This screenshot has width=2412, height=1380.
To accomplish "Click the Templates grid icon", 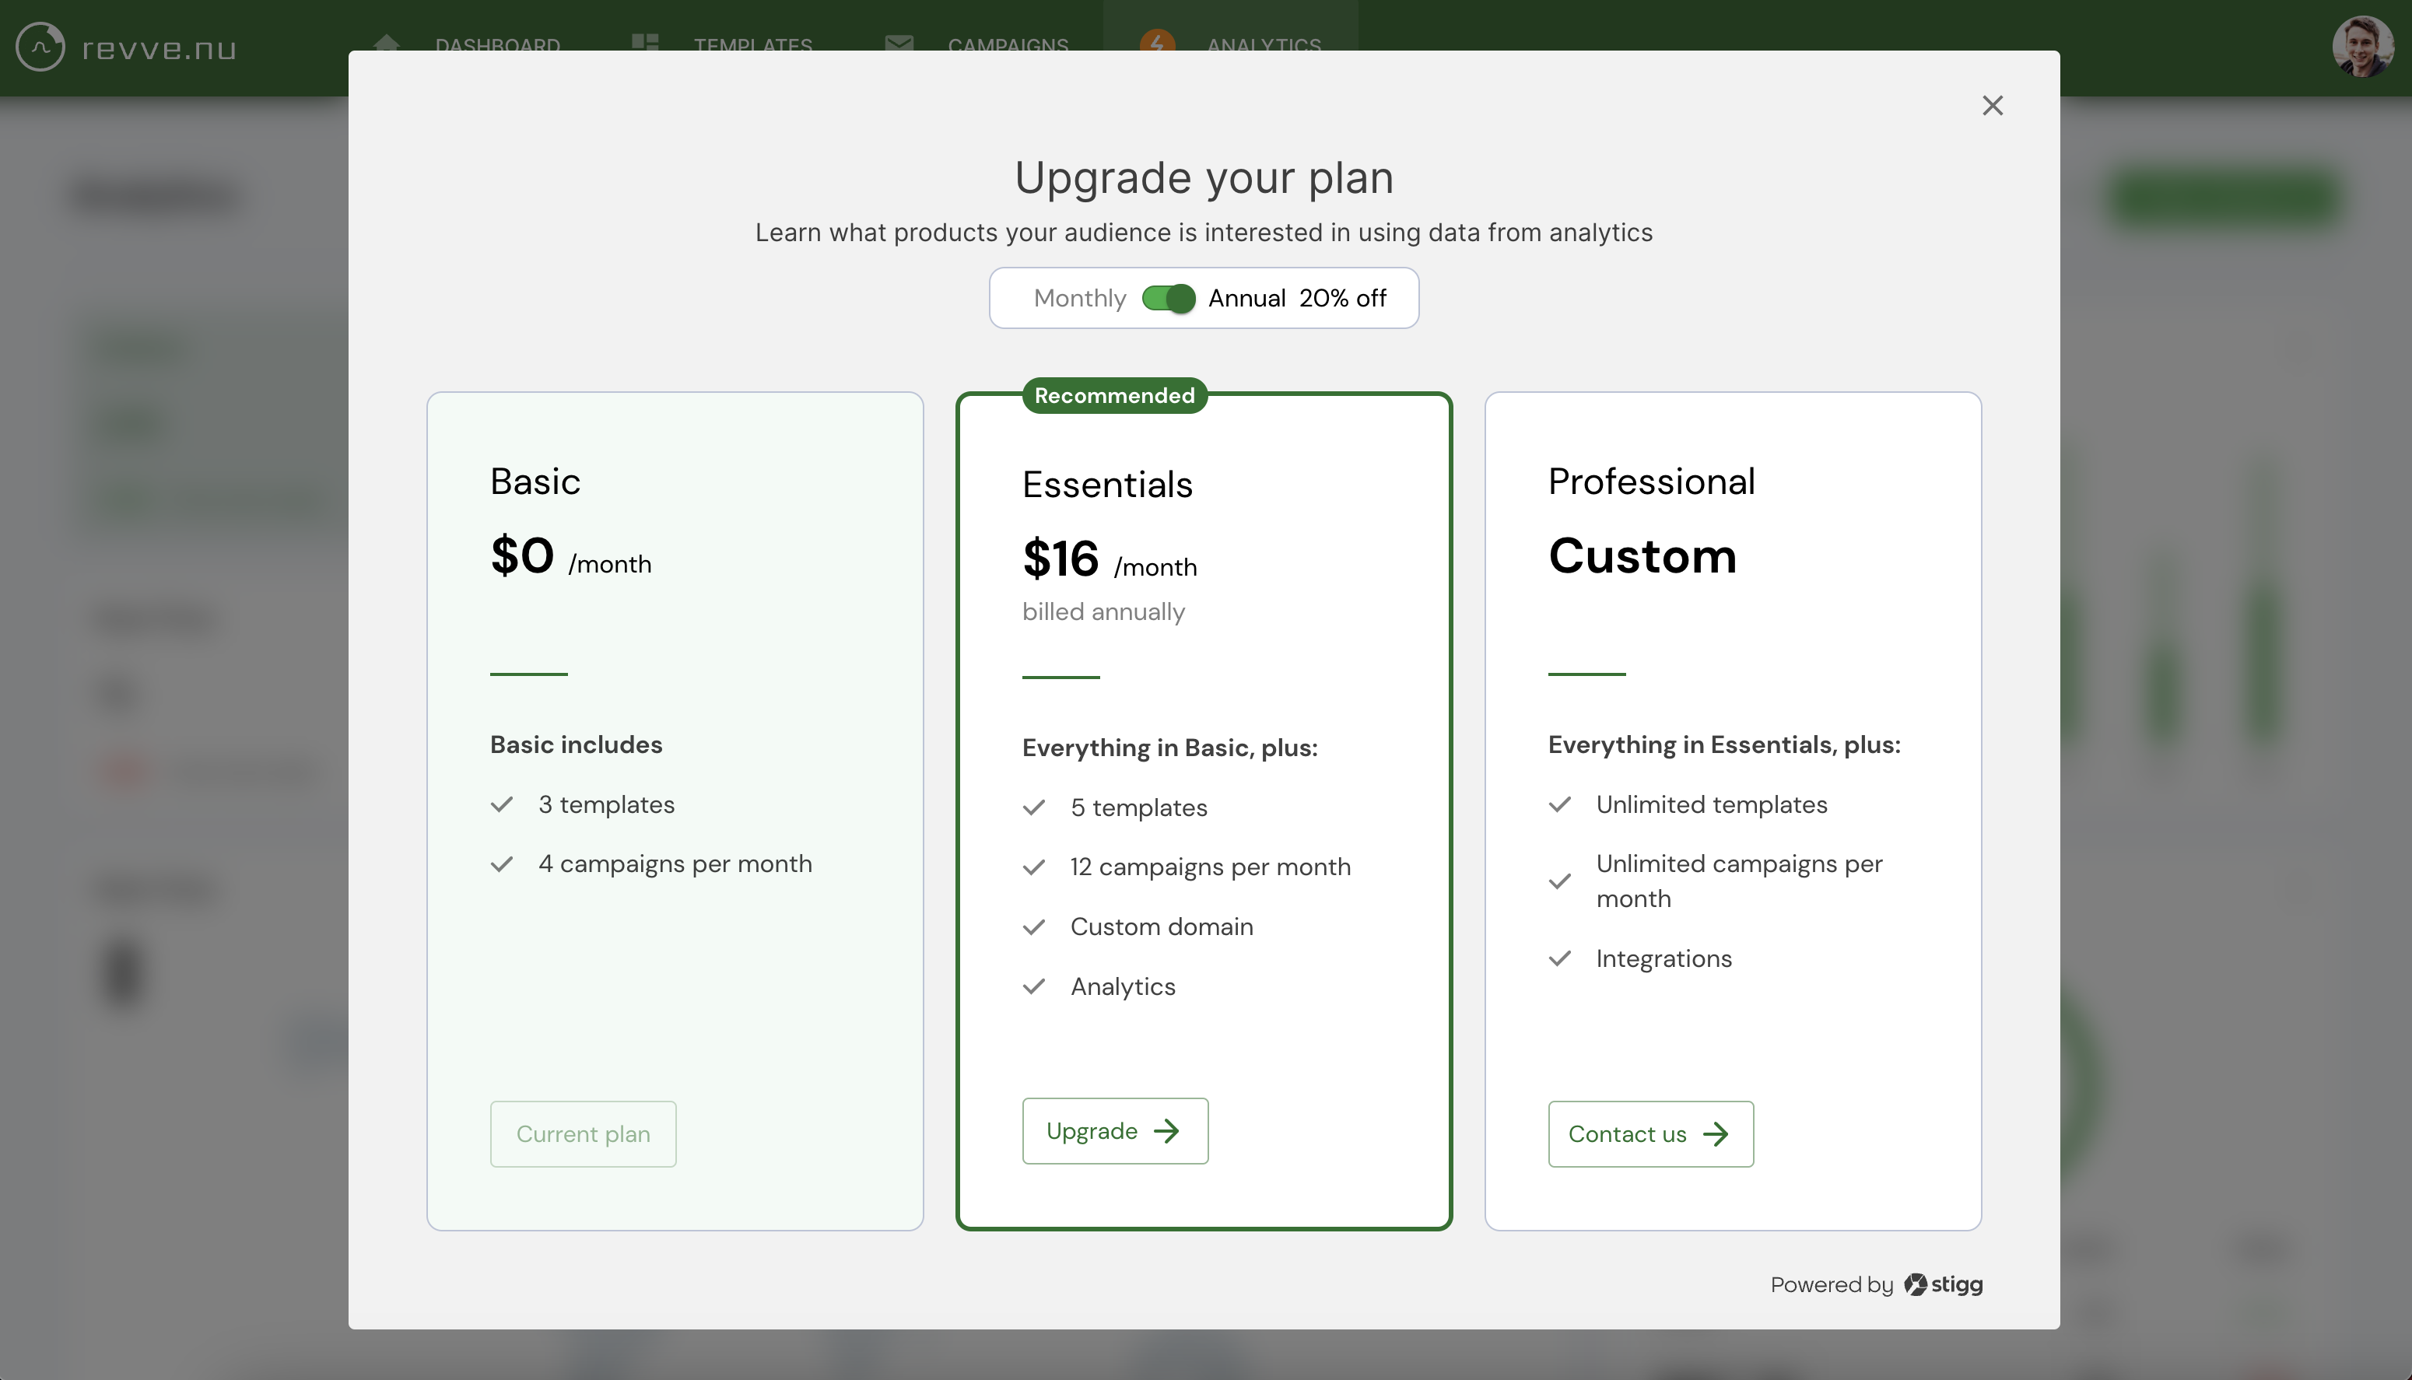I will (646, 43).
